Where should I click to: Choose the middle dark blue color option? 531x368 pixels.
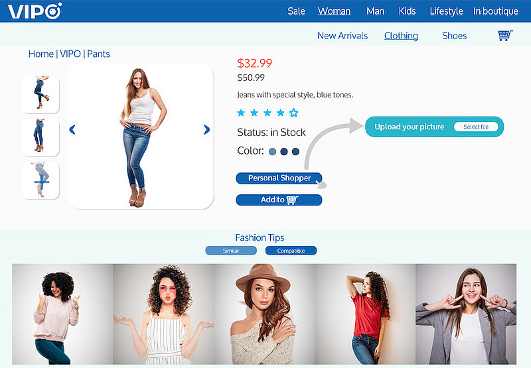coord(284,152)
